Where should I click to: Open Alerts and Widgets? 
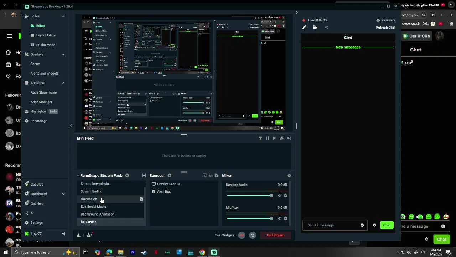tap(45, 74)
